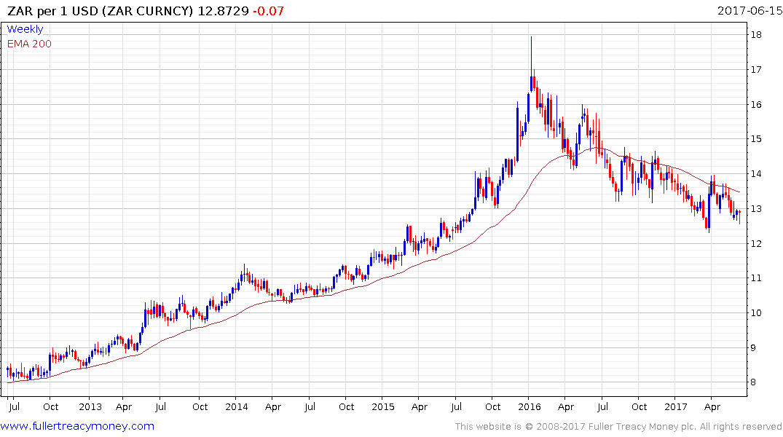Open the www.fullertreacymoney.com link
783x437 pixels.
(x=77, y=426)
